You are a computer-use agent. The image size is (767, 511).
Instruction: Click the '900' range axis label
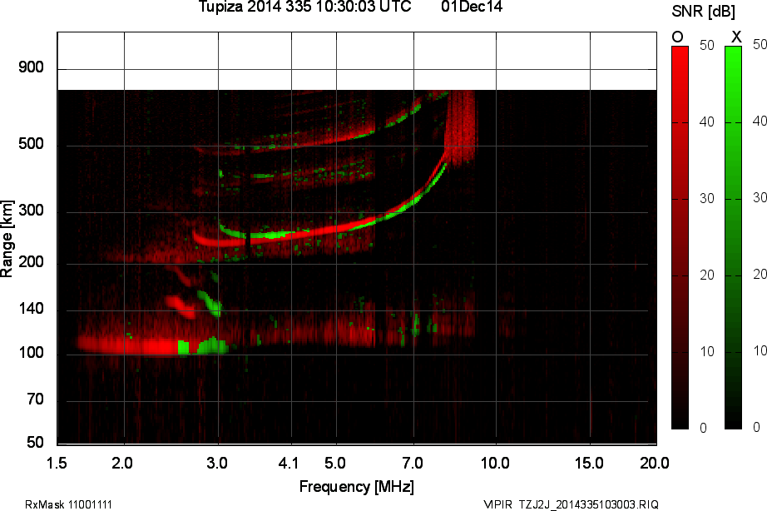31,67
